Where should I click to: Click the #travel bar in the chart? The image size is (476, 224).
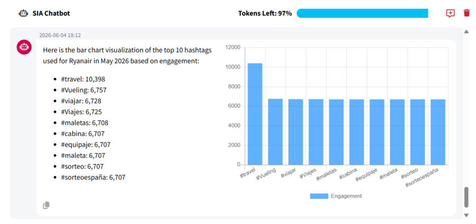click(255, 114)
